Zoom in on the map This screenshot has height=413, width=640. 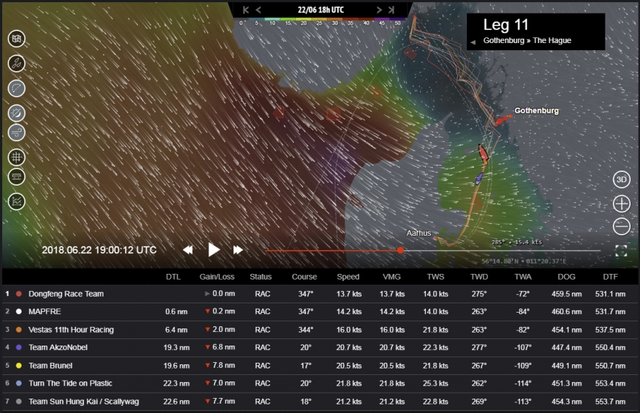621,204
